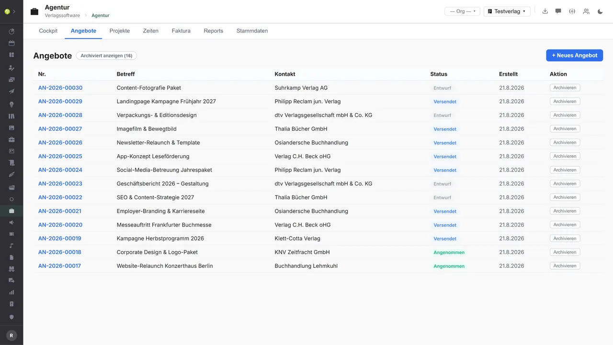The width and height of the screenshot is (613, 345).
Task: Open the ID card icon in the sidebar
Action: 11,151
